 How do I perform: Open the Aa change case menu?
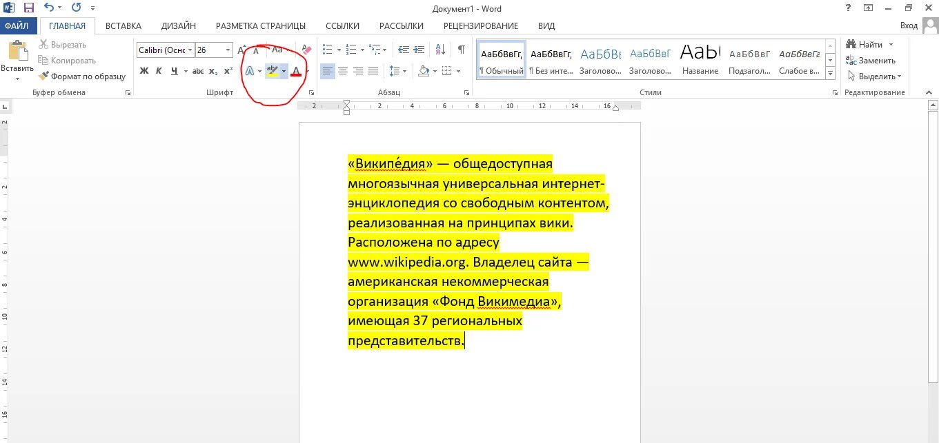[278, 50]
